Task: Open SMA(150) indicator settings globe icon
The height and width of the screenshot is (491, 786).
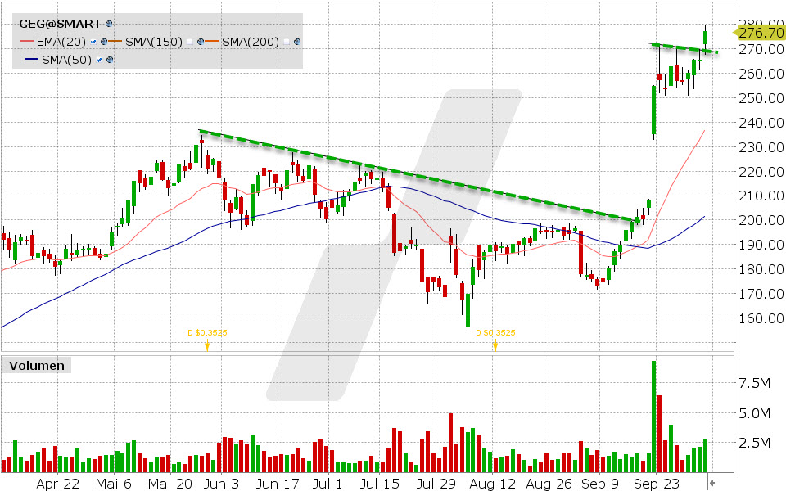Action: tap(201, 42)
